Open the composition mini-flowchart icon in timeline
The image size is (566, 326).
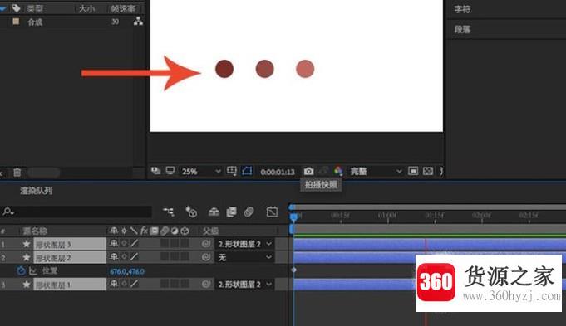click(x=168, y=212)
